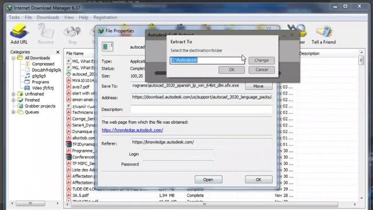Select the Docubhfrdg9g9 category
This screenshot has width=373, height=210.
click(47, 70)
